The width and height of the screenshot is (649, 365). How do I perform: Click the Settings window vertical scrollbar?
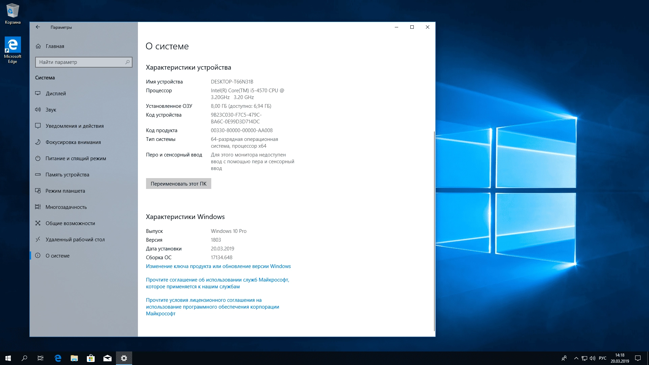pos(434,231)
